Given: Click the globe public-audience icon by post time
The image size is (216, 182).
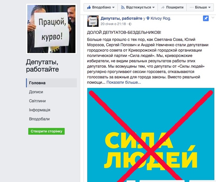Looking at the screenshot, I should point(130,24).
